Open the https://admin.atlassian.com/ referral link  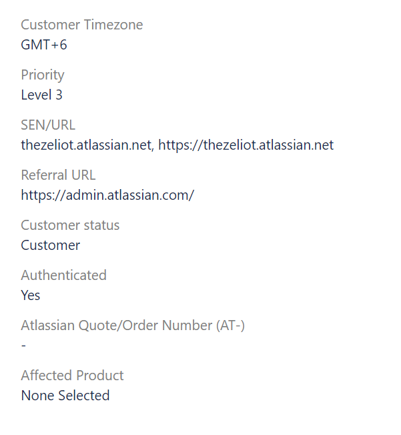[x=107, y=195]
